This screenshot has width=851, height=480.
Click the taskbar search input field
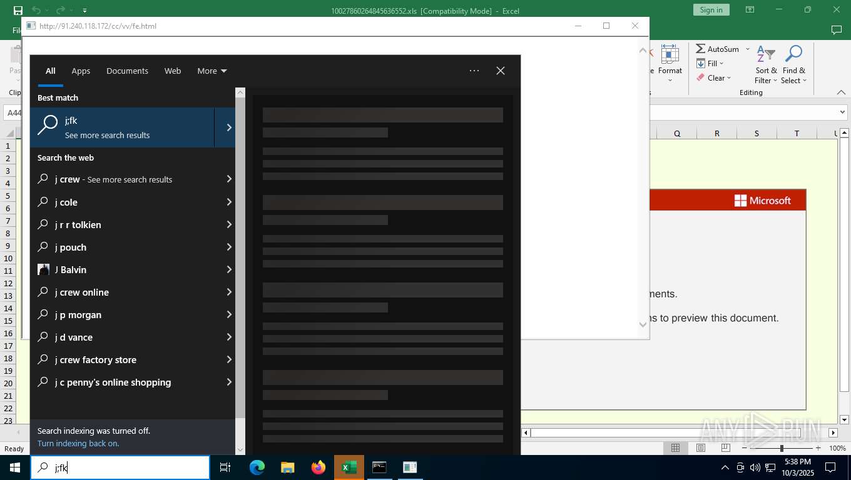[120, 467]
